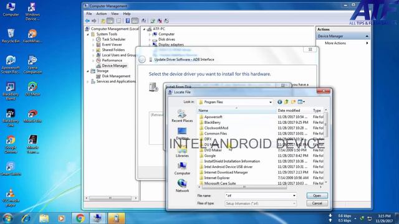The width and height of the screenshot is (399, 224).
Task: Select the Internet Explorer folder
Action: (x=217, y=178)
